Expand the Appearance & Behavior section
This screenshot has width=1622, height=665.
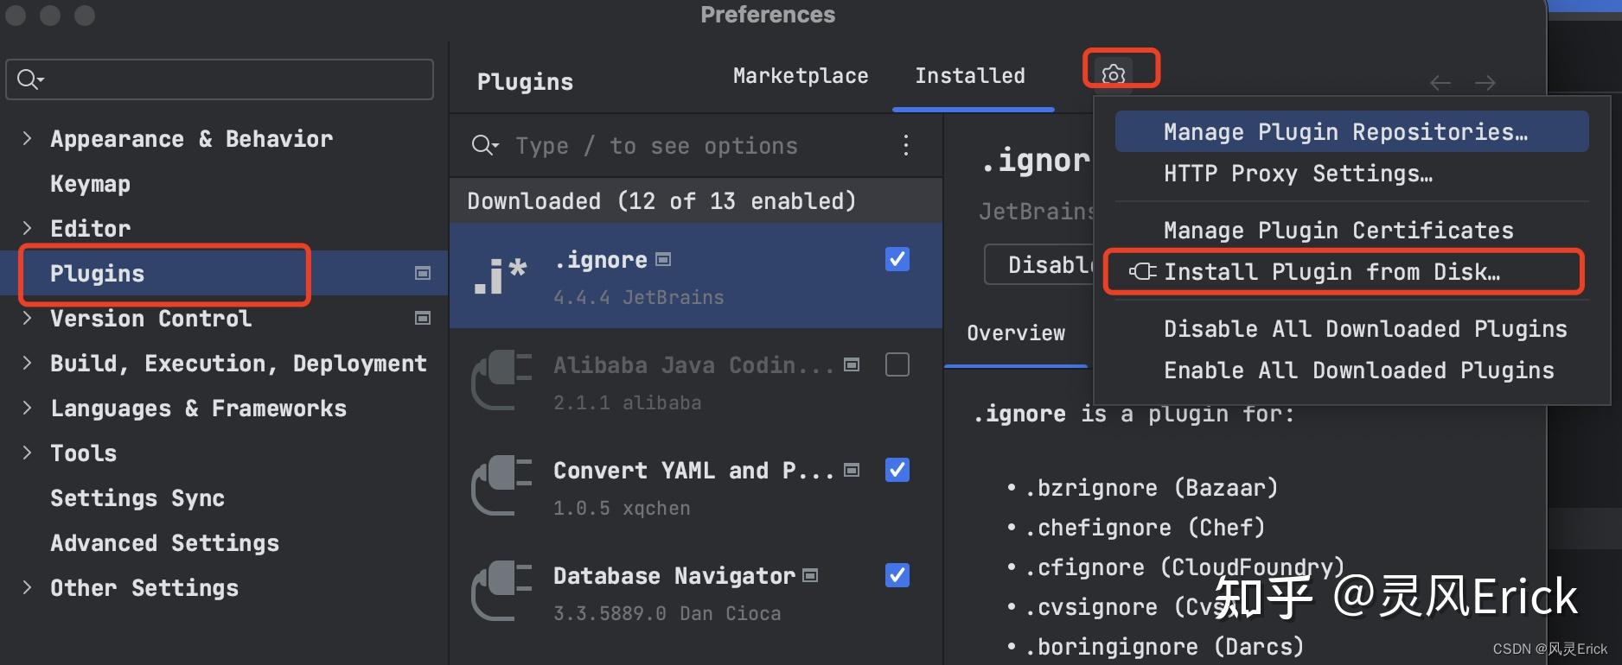coord(27,138)
